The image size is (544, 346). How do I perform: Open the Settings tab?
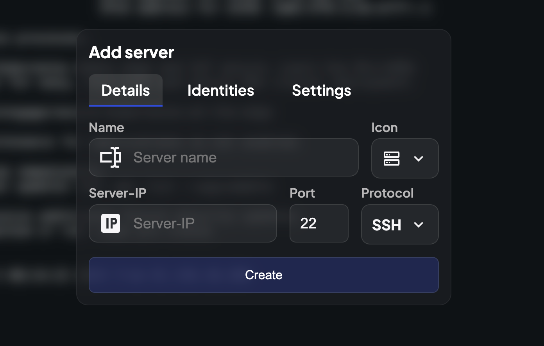pyautogui.click(x=321, y=90)
